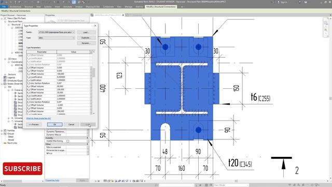Click the view's horizontal scrollbar
The height and width of the screenshot is (187, 332).
coord(236,181)
